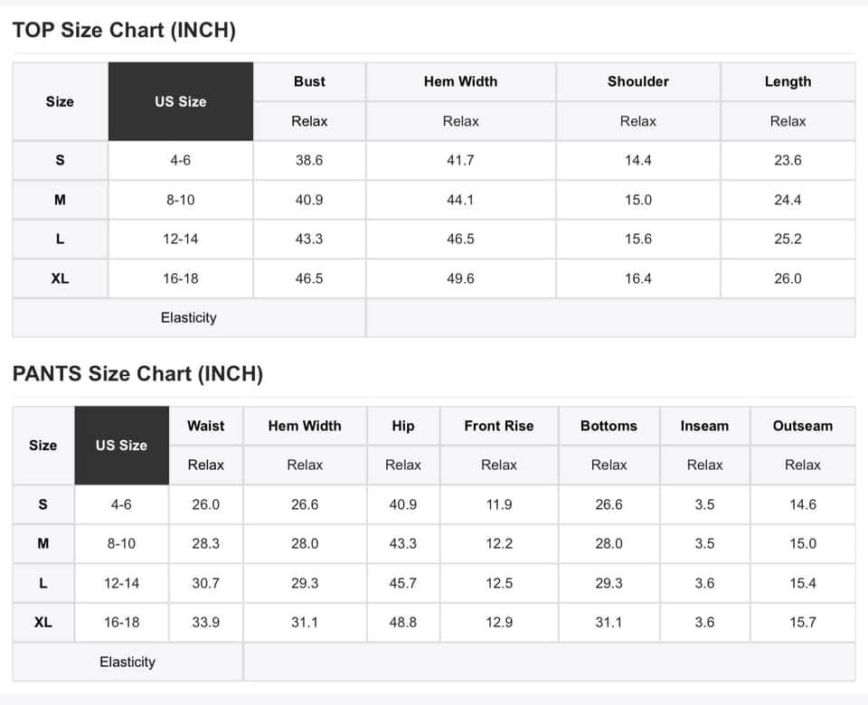Select the XL row label in top chart
The width and height of the screenshot is (868, 705).
coord(60,278)
